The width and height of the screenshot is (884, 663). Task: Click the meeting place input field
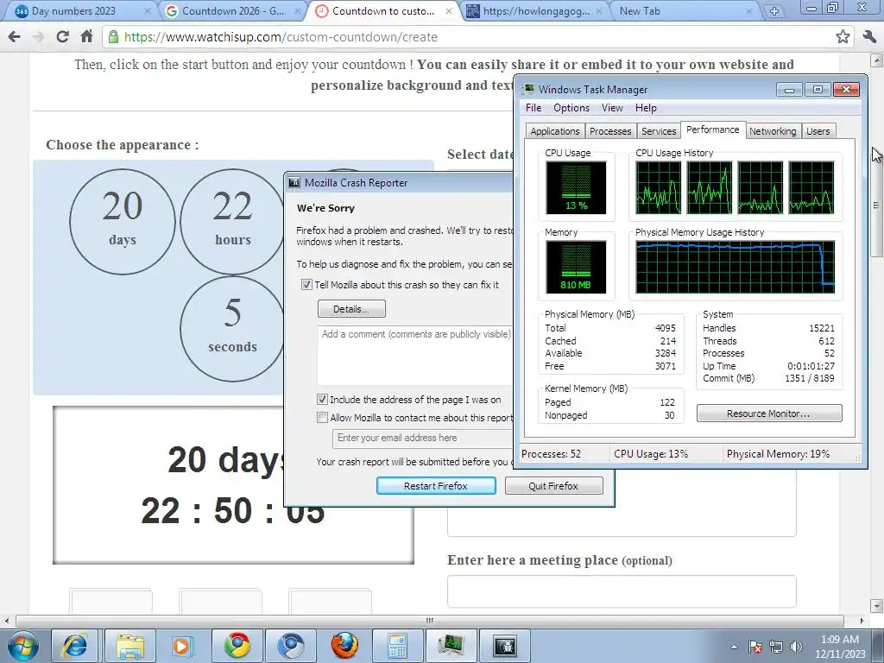pyautogui.click(x=622, y=591)
